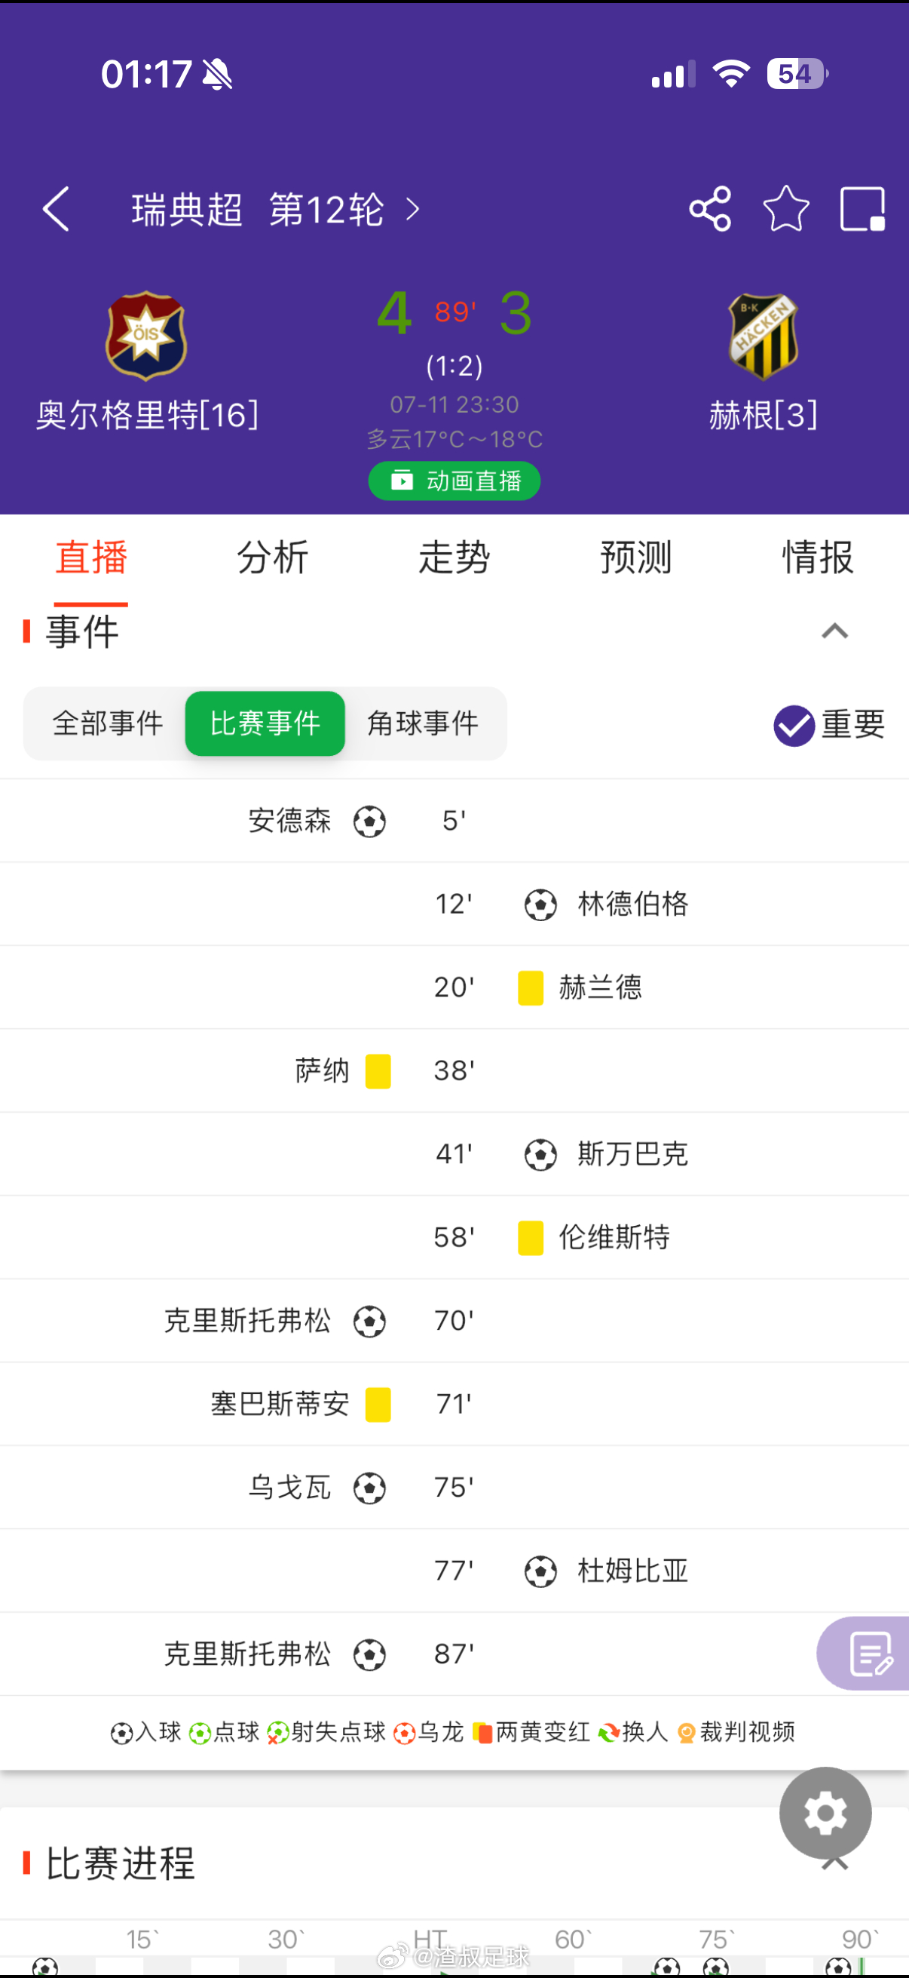
Task: Favorite the match with star icon
Action: pos(786,209)
